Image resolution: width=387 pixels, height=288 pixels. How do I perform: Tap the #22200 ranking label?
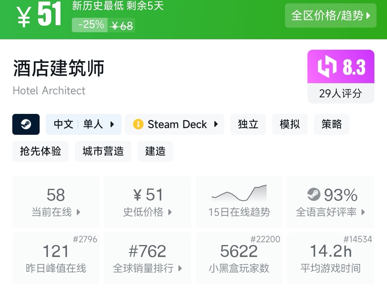click(265, 239)
